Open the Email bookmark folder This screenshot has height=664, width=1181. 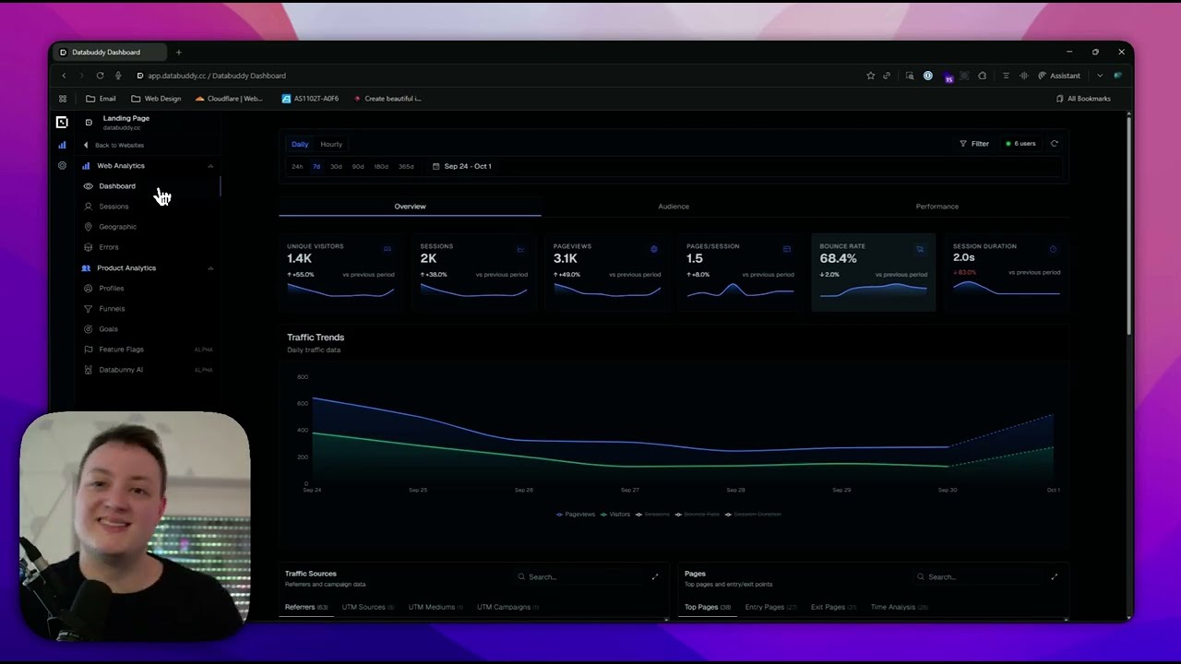pos(101,99)
